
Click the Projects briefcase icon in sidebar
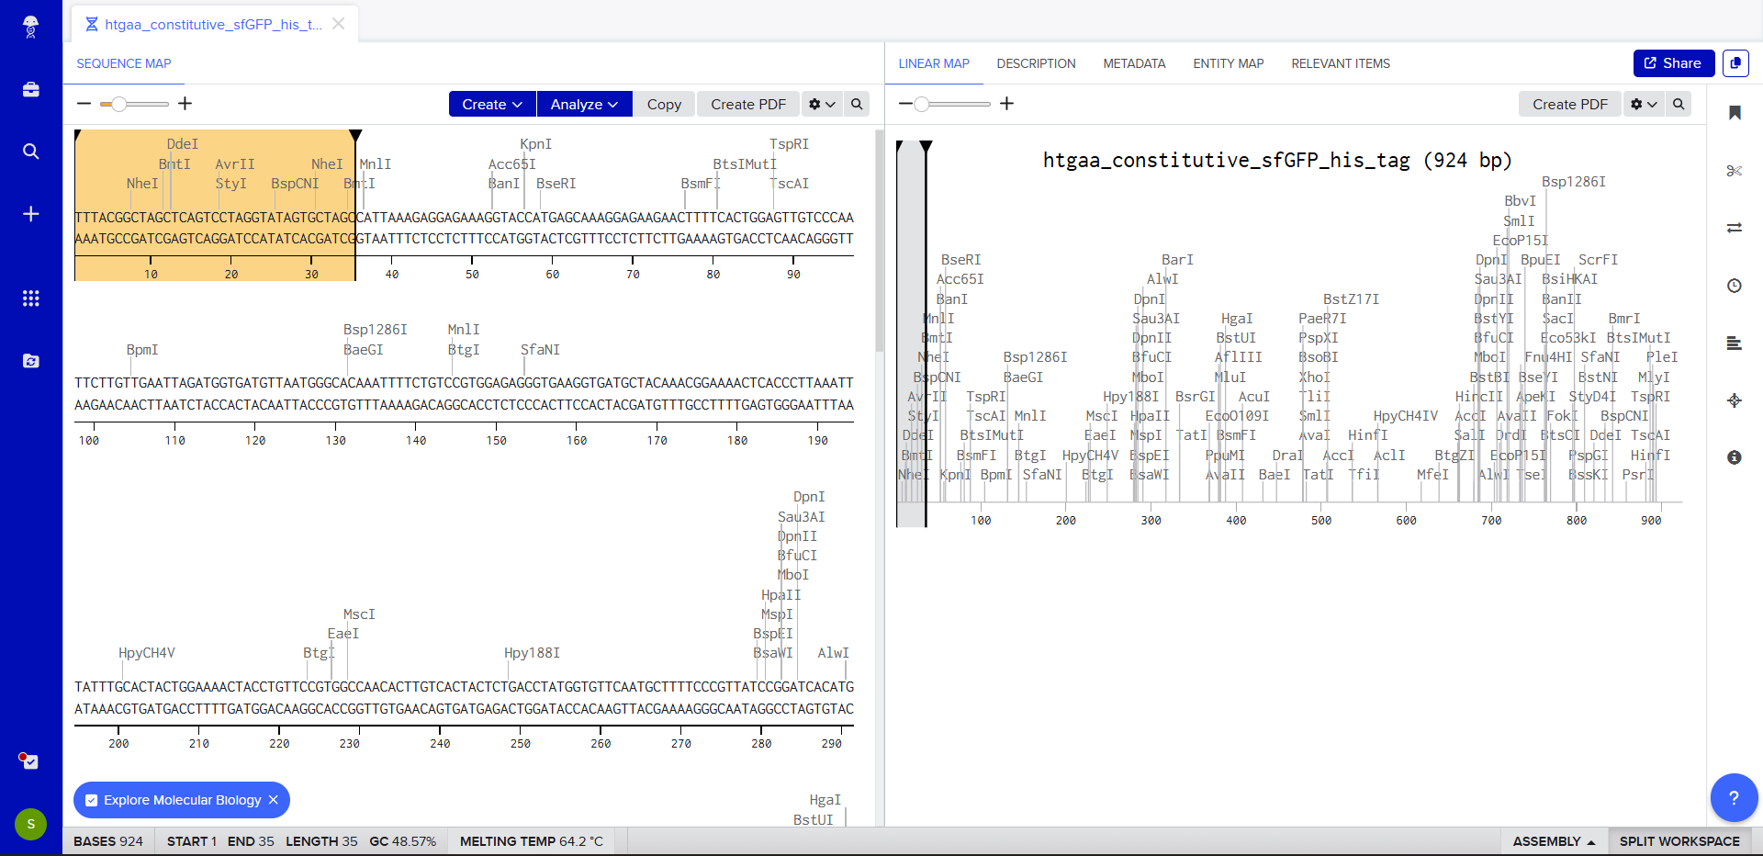tap(30, 89)
